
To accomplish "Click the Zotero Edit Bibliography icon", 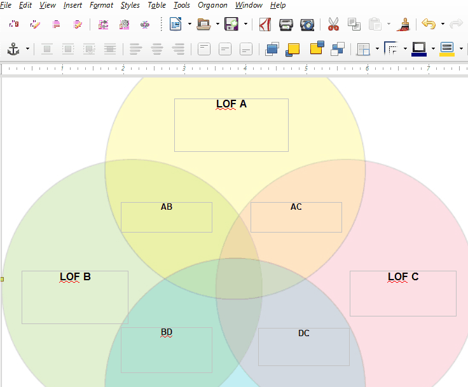I will (x=78, y=24).
